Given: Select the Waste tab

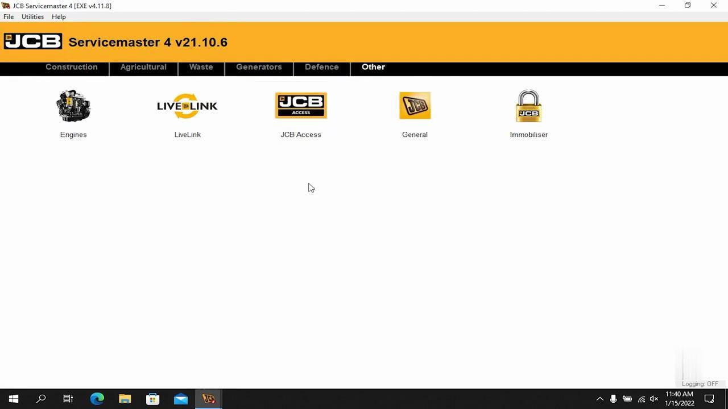Looking at the screenshot, I should pos(201,67).
